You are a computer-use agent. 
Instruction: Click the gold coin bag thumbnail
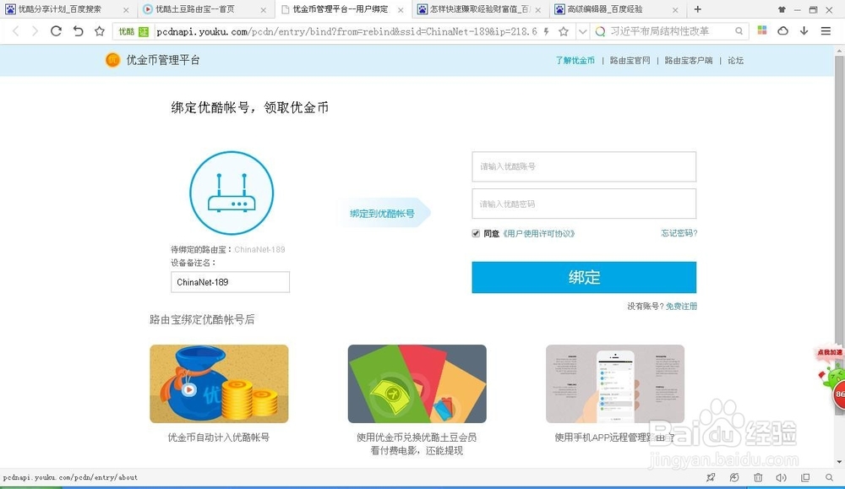click(219, 383)
